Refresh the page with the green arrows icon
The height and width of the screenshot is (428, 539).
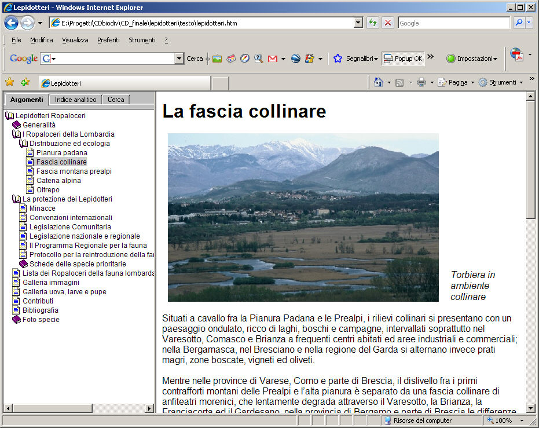(373, 23)
